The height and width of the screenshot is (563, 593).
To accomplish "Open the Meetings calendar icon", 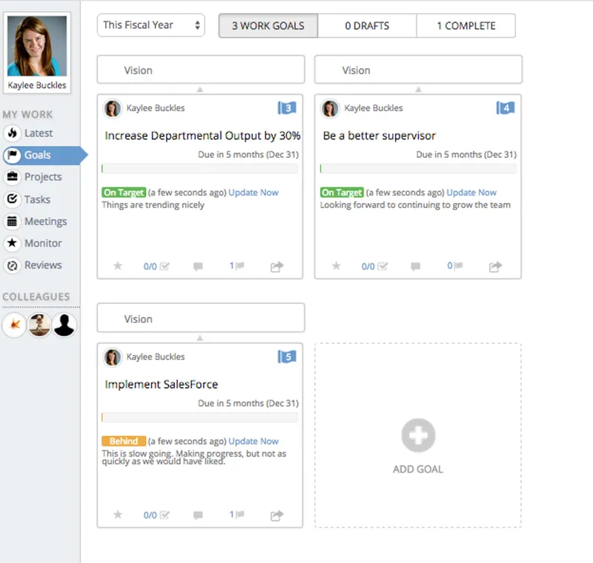I will tap(13, 221).
